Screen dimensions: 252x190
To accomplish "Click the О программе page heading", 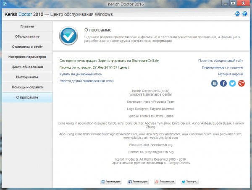I will tap(98, 30).
